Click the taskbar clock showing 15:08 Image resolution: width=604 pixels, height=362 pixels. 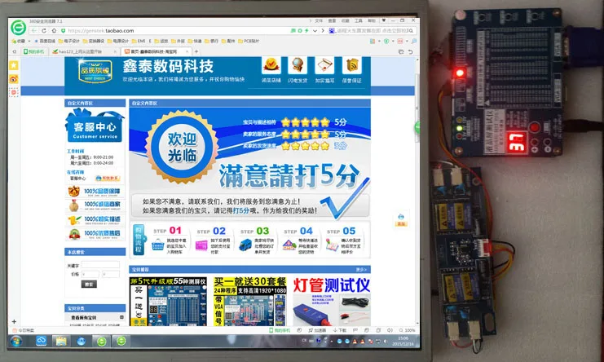403,341
